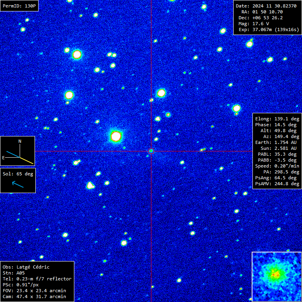Select the Speed 0.20"/min entry
302x302 pixels.
(277, 166)
